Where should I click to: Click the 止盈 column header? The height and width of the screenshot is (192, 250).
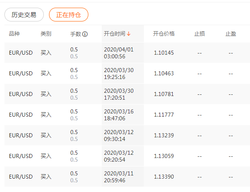tap(231, 34)
